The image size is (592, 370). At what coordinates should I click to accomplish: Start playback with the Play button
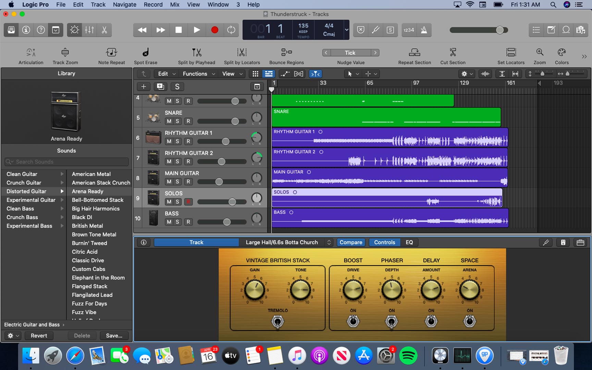tap(197, 30)
